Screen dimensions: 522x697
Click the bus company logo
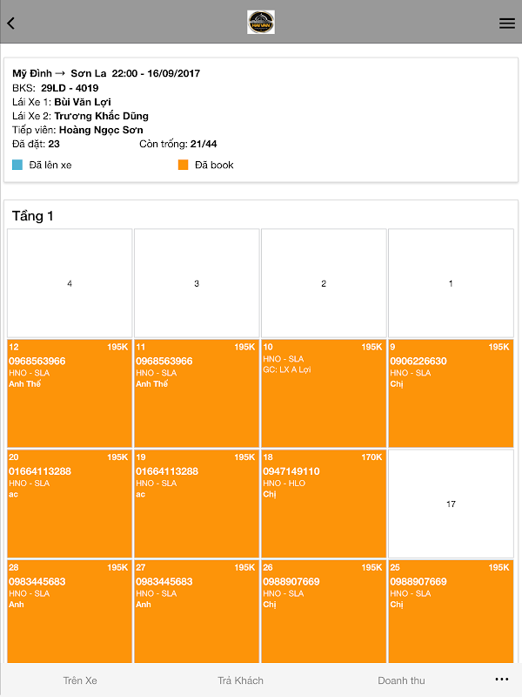[261, 22]
